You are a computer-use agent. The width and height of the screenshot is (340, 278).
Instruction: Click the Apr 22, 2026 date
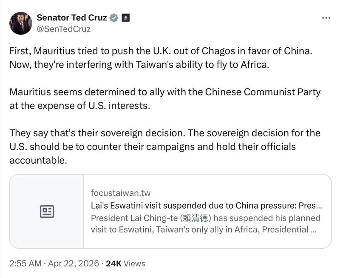click(x=73, y=264)
